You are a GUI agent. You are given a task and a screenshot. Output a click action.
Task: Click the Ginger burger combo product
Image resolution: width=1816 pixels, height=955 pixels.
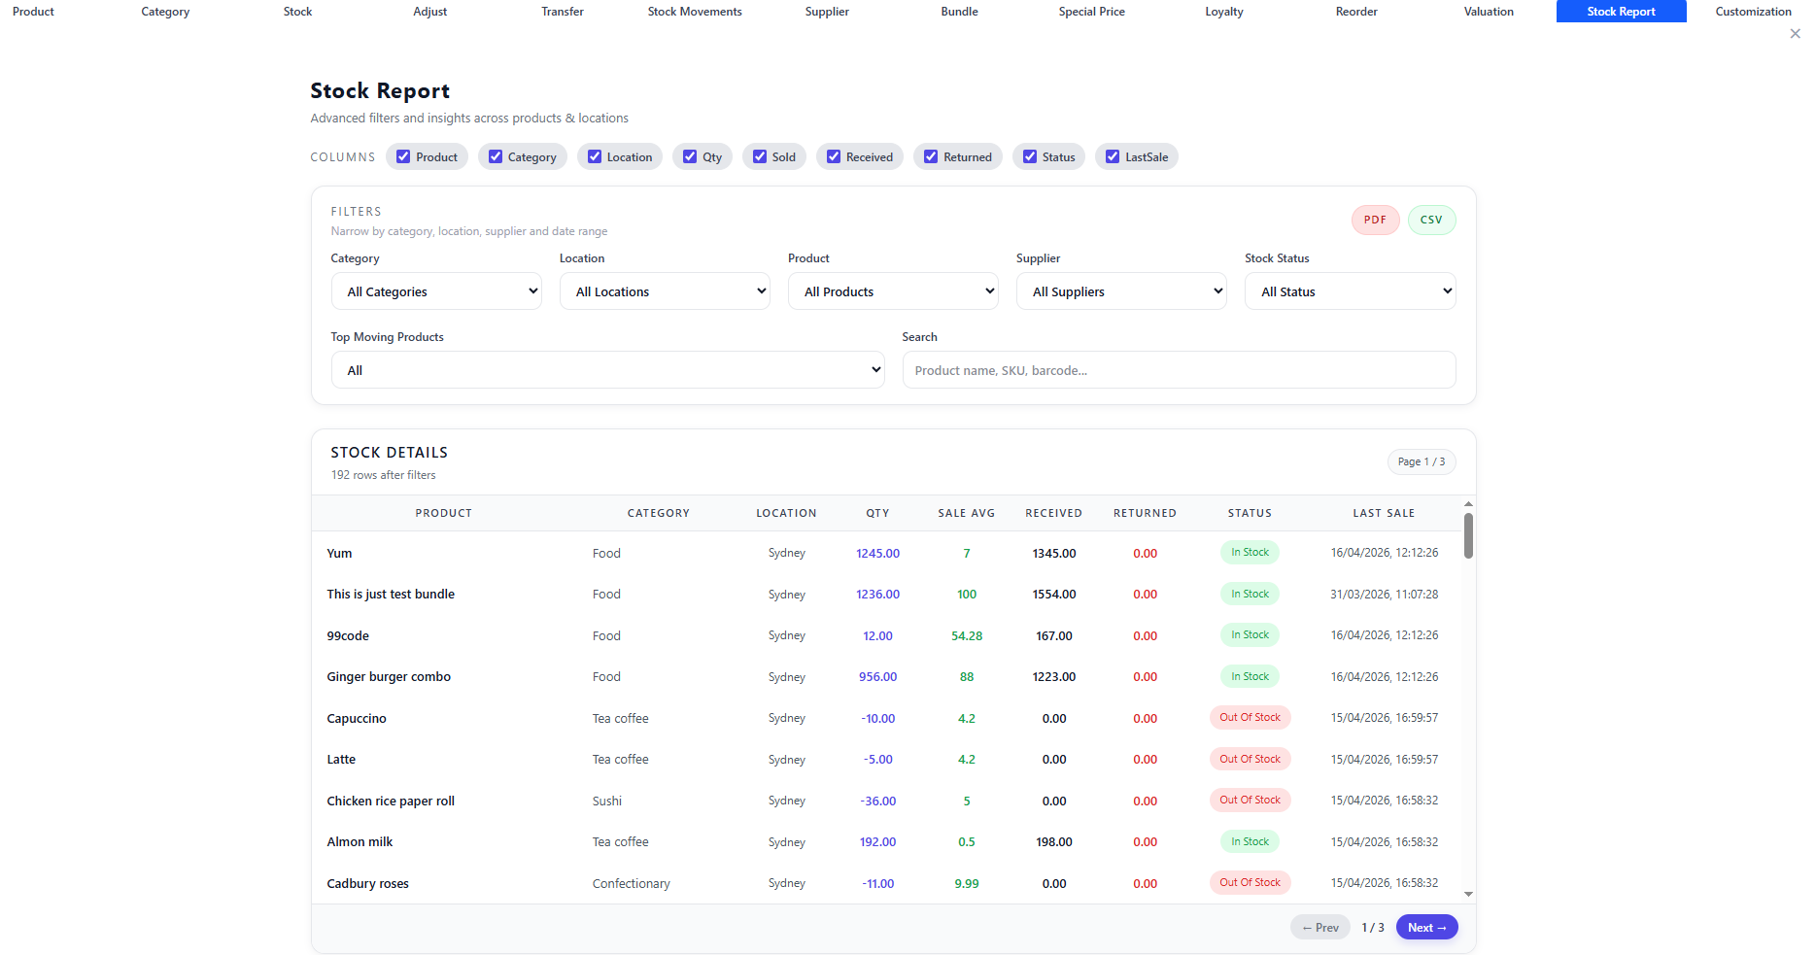point(389,677)
